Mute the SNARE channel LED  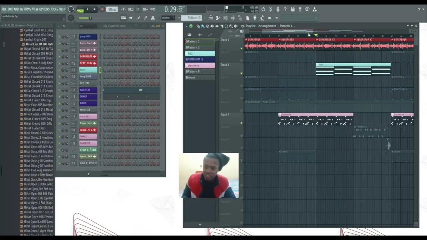[59, 97]
